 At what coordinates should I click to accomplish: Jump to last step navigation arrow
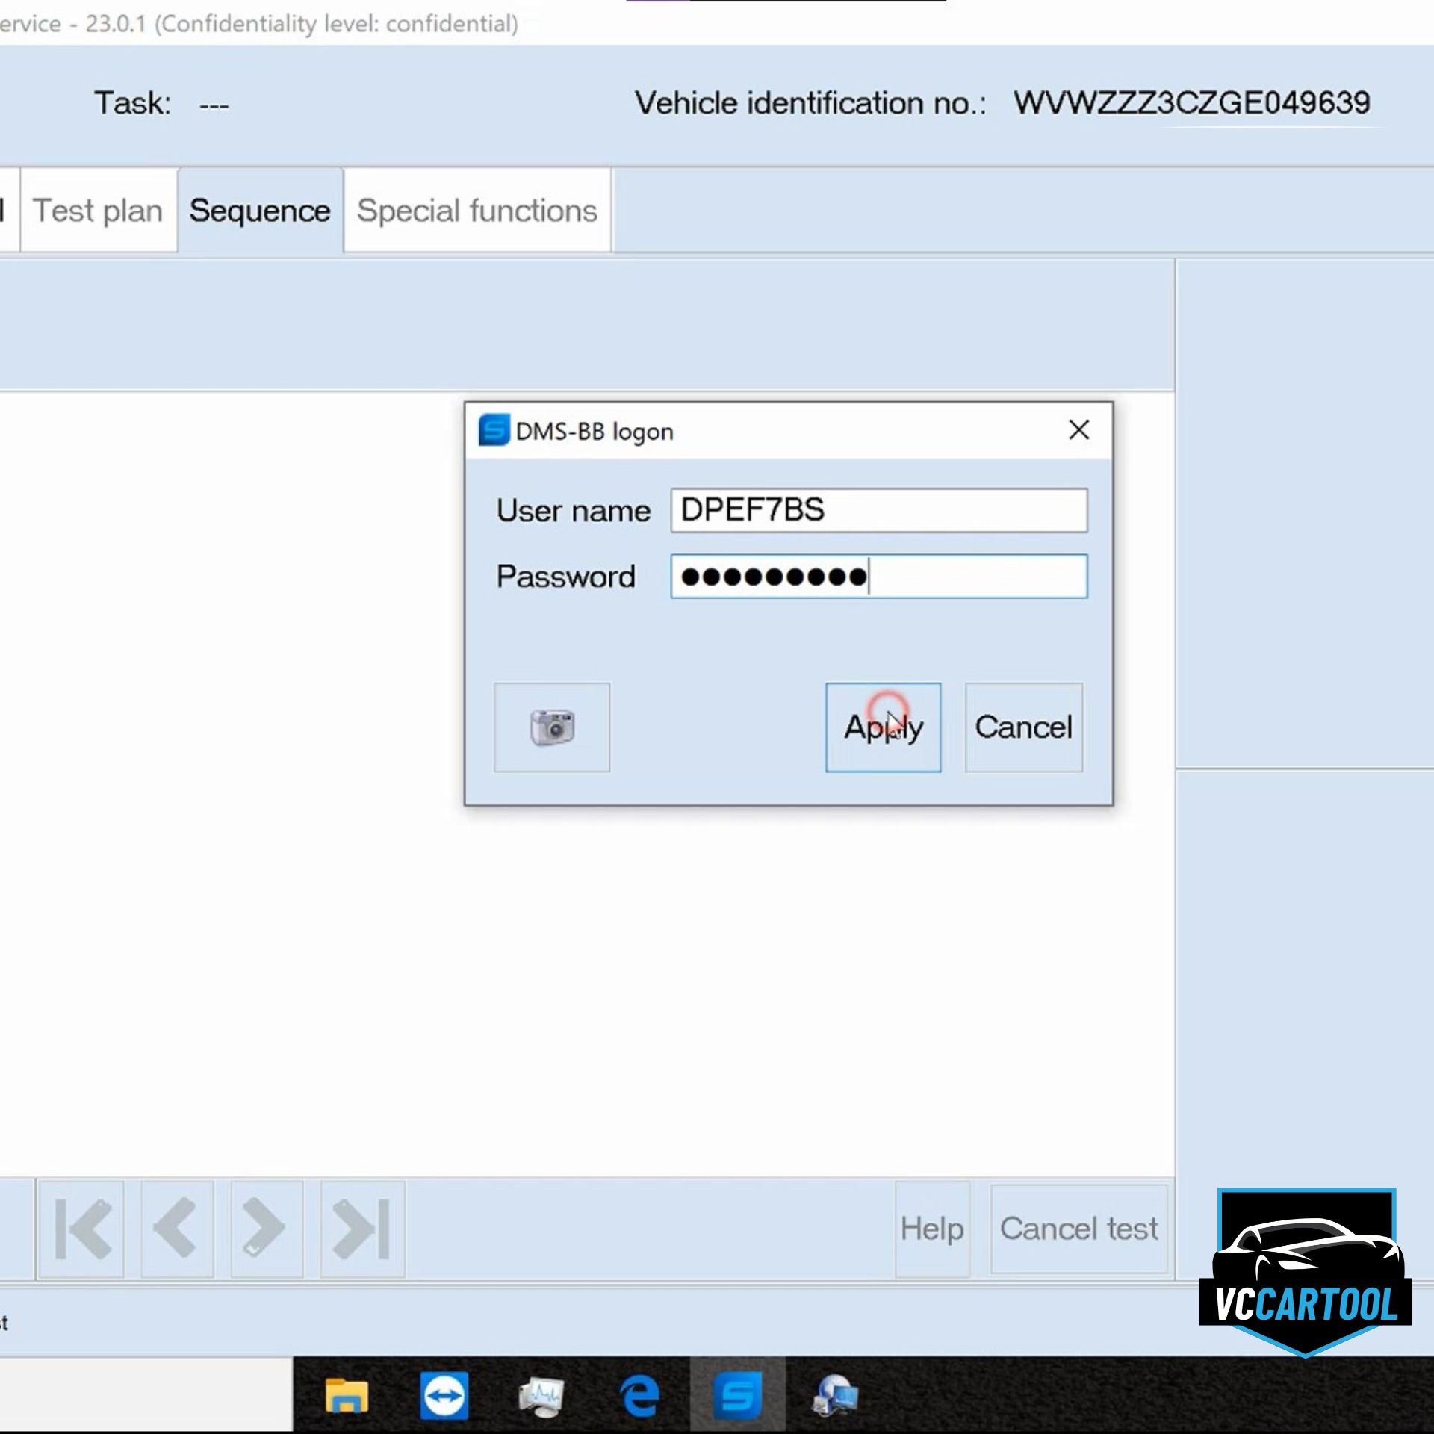click(x=362, y=1229)
